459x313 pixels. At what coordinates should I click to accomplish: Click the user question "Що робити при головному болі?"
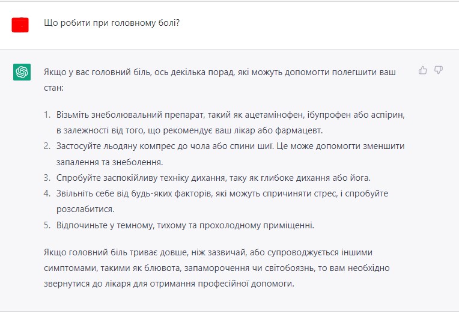(x=112, y=23)
